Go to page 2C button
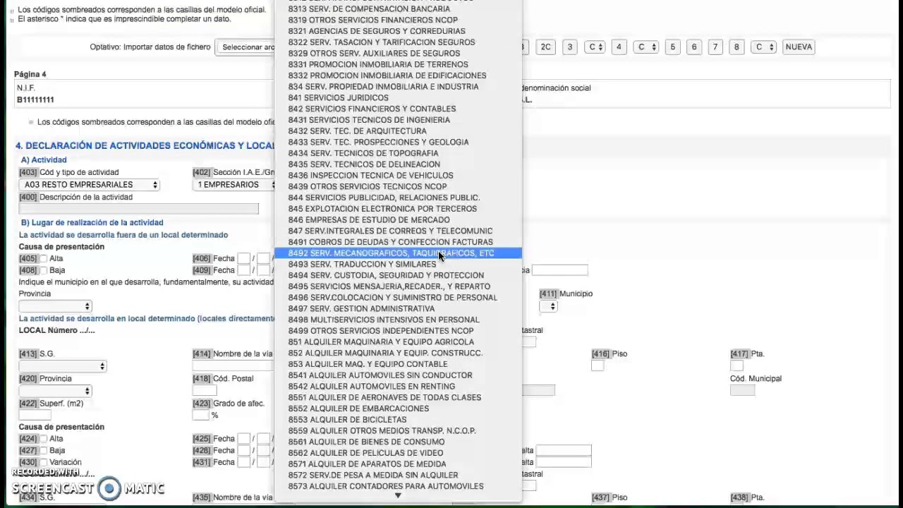Image resolution: width=903 pixels, height=508 pixels. click(x=545, y=47)
